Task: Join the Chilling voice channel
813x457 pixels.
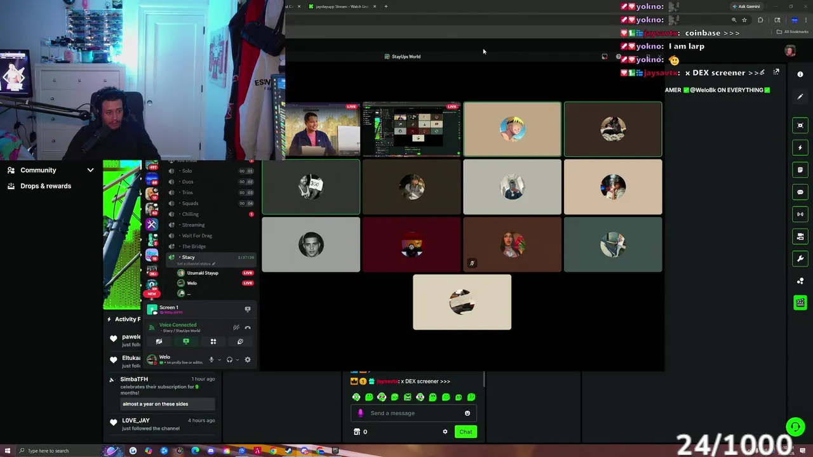Action: (211, 214)
